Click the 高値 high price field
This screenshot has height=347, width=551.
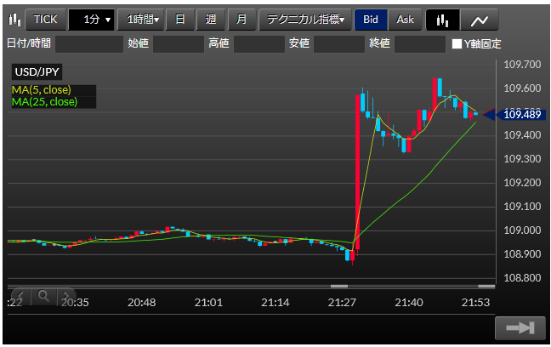(x=259, y=44)
